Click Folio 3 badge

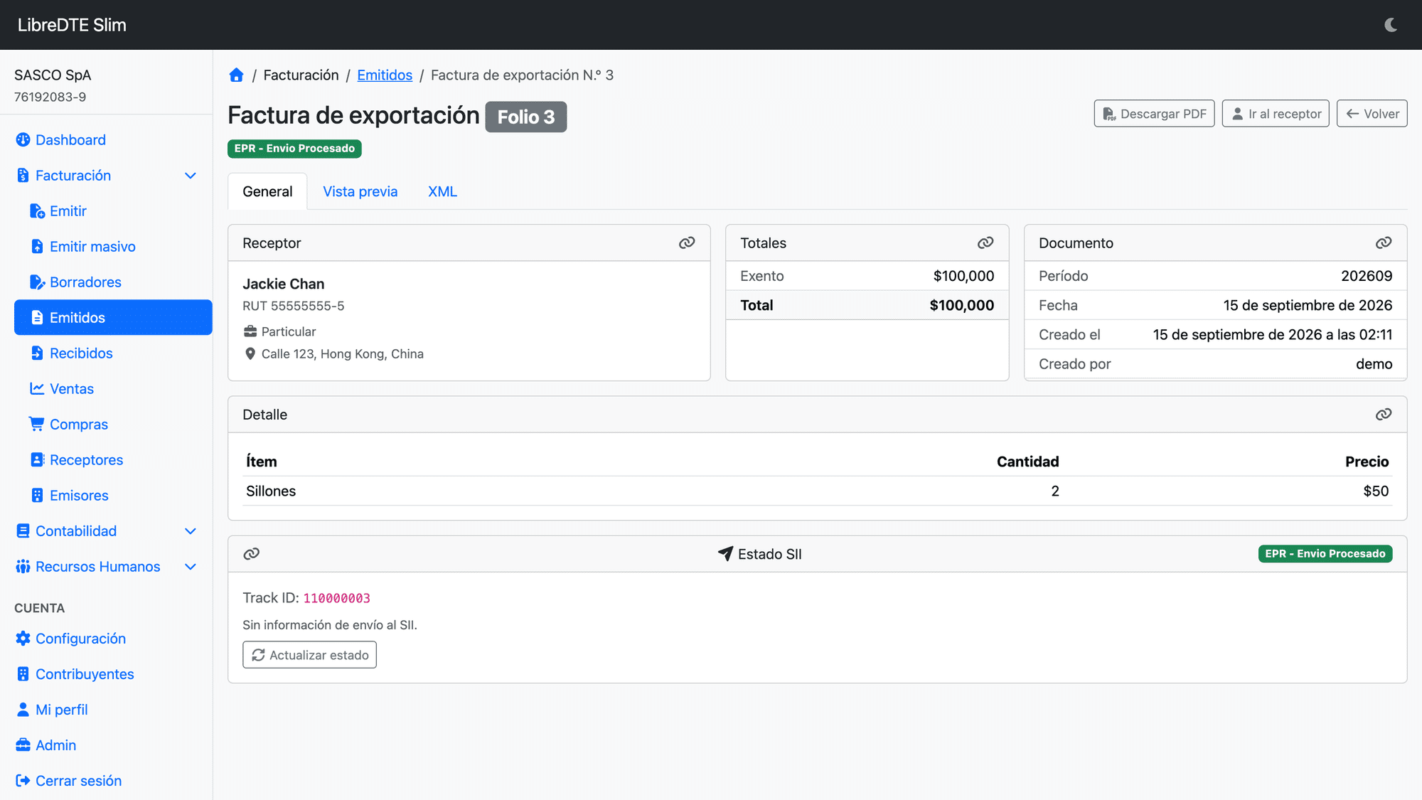(526, 117)
